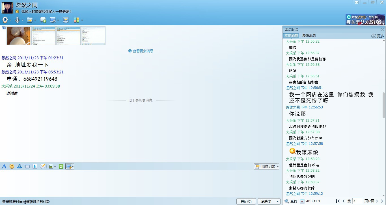Expand the file transfer dropdown arrow
The height and width of the screenshot is (205, 386).
coord(35,20)
